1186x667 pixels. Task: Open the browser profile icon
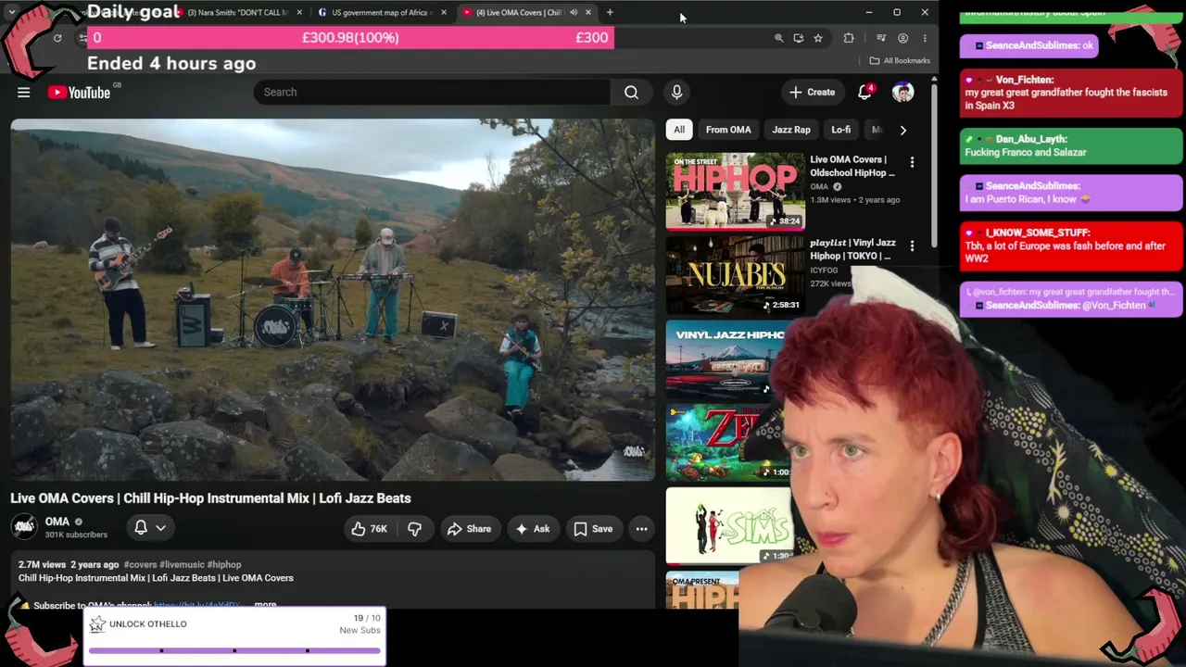pos(902,38)
